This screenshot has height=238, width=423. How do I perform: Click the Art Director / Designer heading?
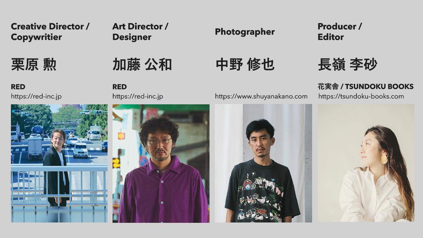tap(140, 32)
